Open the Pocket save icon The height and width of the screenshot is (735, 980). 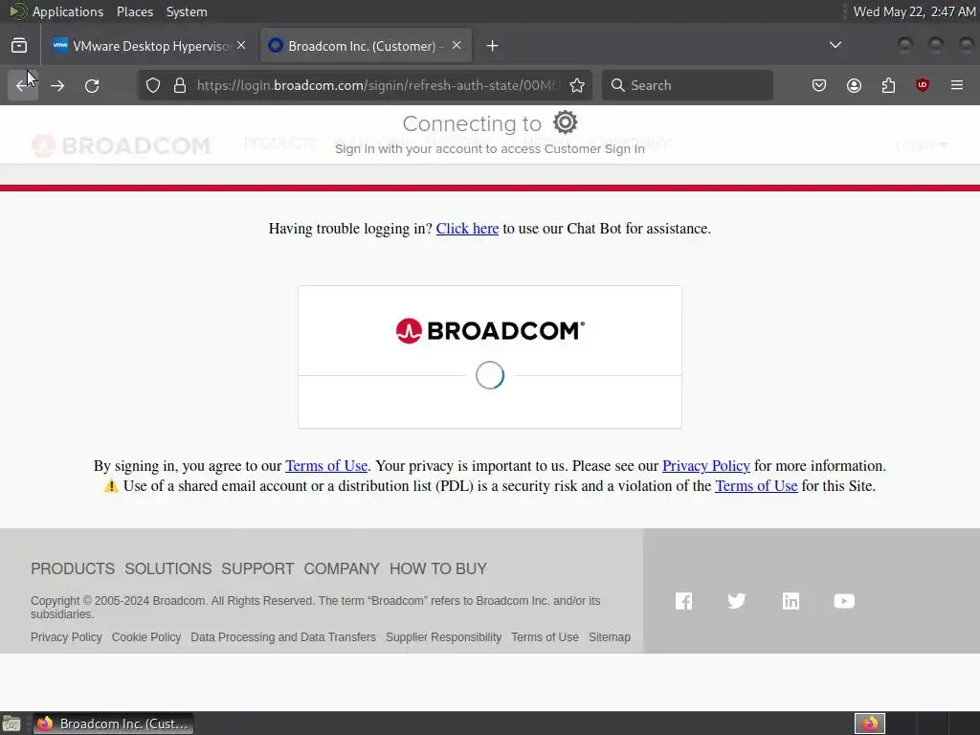[x=819, y=85]
